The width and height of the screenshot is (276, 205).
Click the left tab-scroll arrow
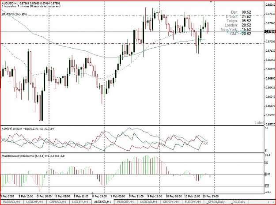[x=268, y=202]
